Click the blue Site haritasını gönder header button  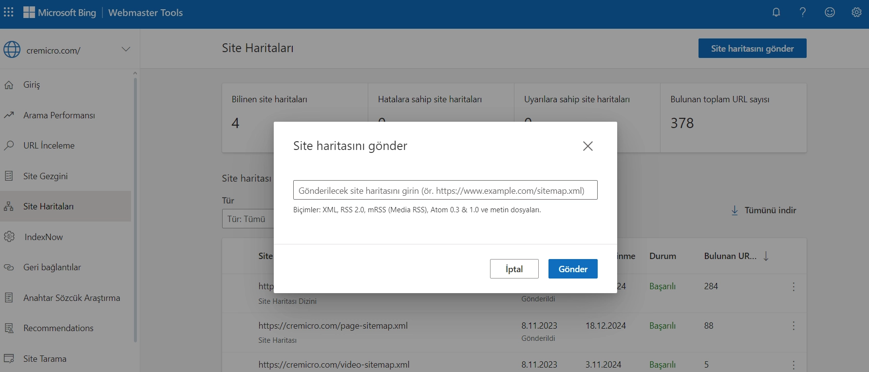click(752, 48)
